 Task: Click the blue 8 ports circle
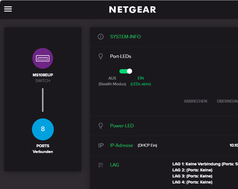coord(43,129)
